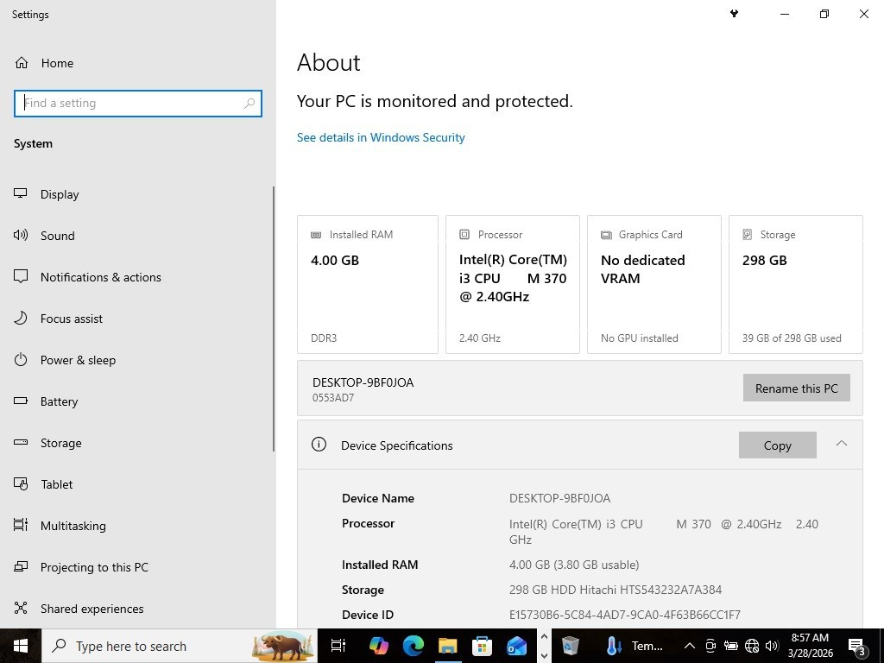The height and width of the screenshot is (663, 884).
Task: Click the Installed RAM card
Action: coord(368,285)
